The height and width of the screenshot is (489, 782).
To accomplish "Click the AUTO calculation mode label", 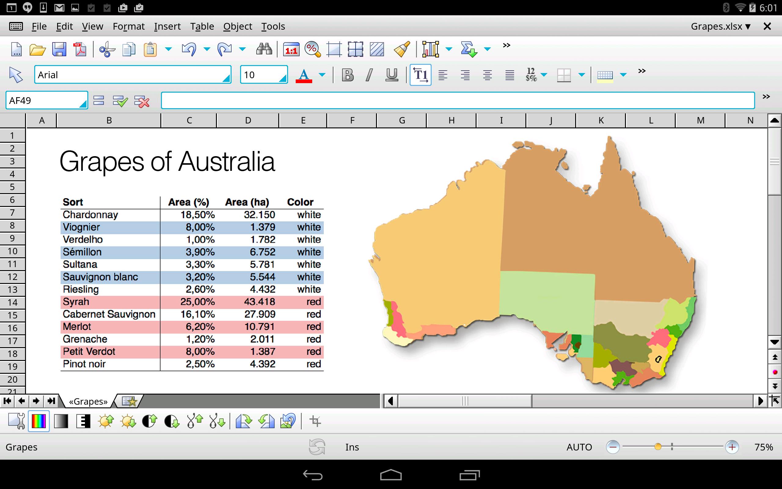I will [579, 447].
